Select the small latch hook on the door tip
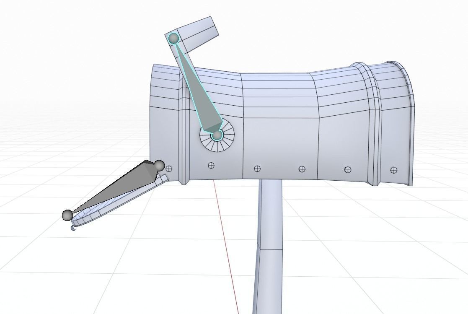The height and width of the screenshot is (314, 468). (x=72, y=228)
